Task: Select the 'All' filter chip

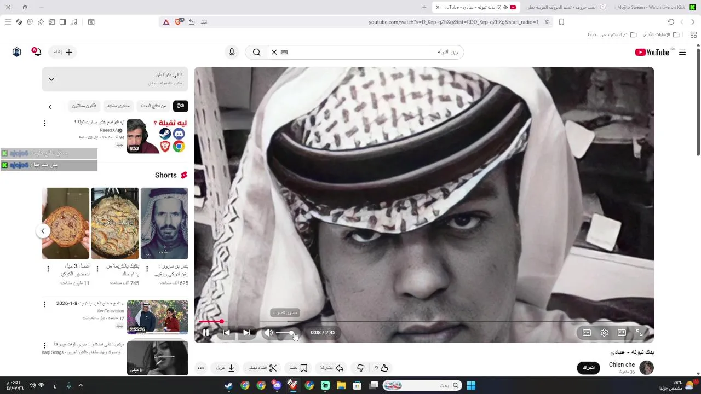Action: point(180,106)
